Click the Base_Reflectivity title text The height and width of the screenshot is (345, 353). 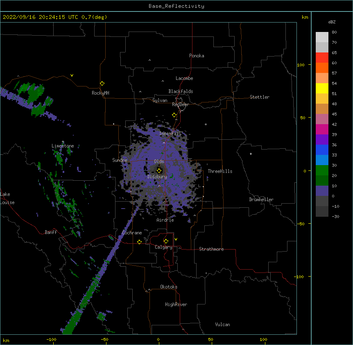pos(176,6)
